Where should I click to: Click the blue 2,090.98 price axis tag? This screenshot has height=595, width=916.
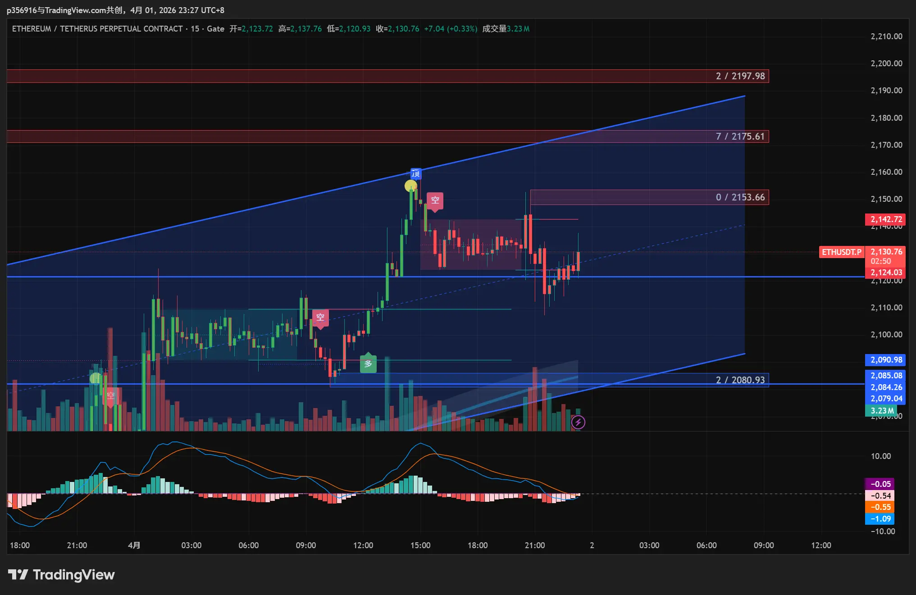click(886, 360)
